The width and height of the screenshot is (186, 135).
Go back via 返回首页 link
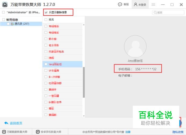tap(16, 123)
